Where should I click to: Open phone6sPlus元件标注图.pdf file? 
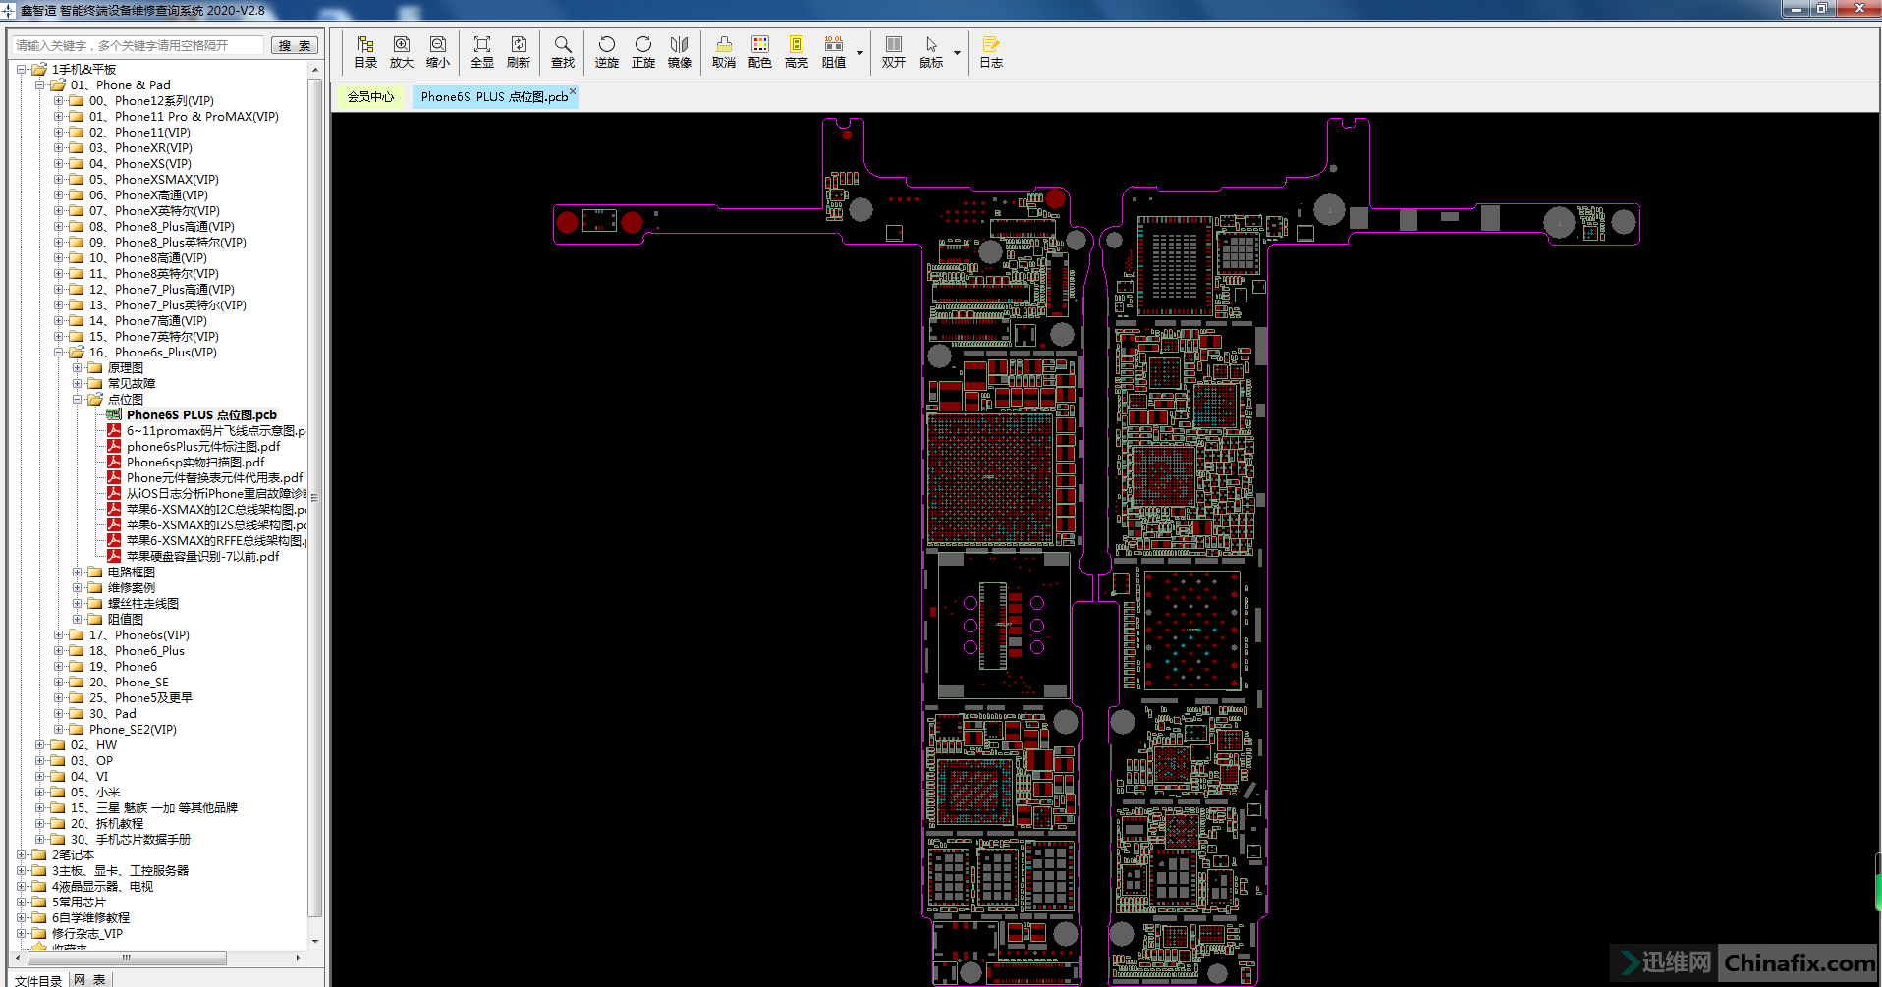click(202, 447)
